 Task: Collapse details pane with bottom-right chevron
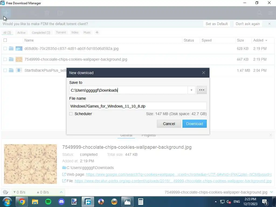click(271, 192)
